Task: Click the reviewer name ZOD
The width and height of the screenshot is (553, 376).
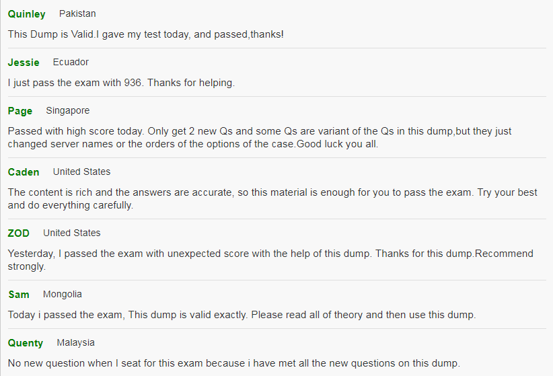Action: point(18,233)
